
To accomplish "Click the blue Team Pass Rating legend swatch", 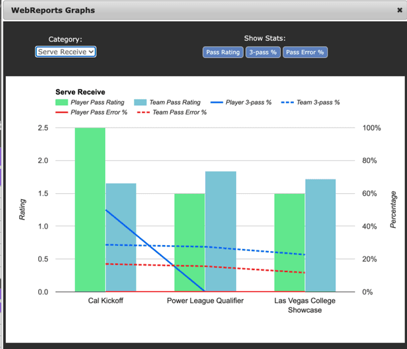I will pos(140,103).
